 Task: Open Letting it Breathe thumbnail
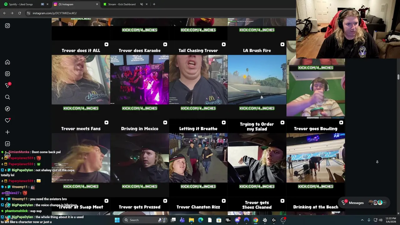point(198,158)
